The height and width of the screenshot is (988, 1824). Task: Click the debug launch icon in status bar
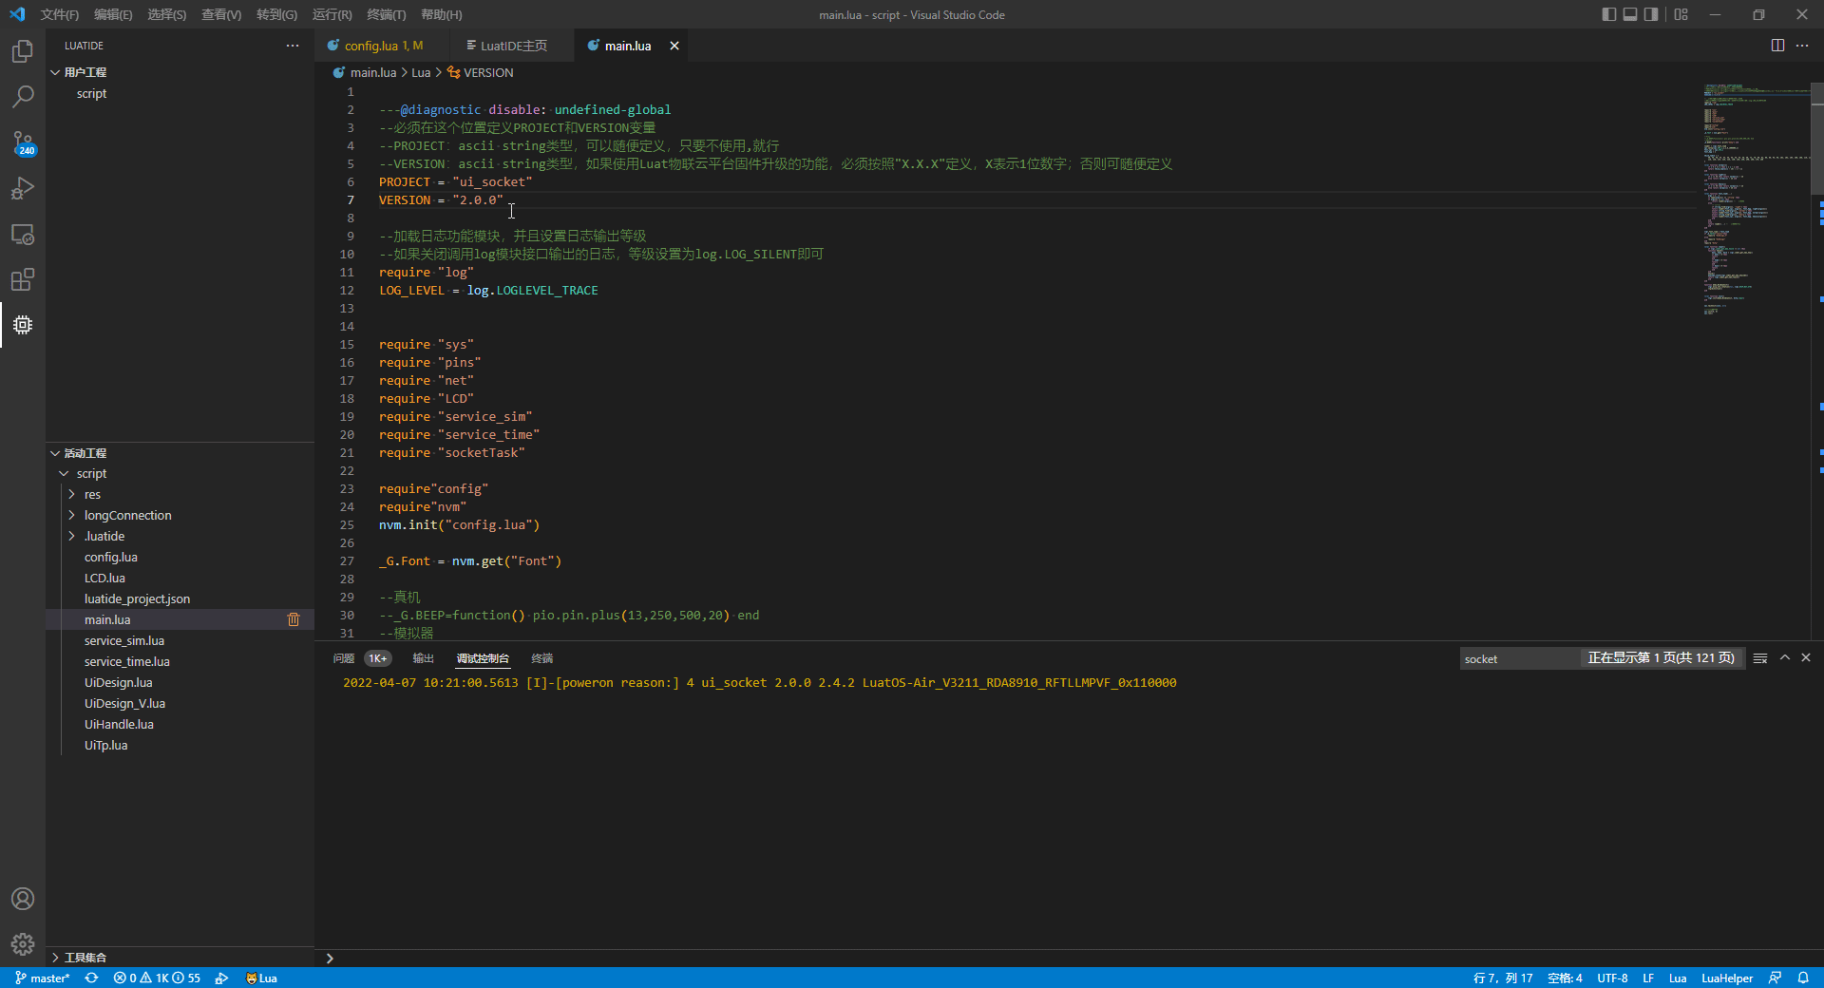click(x=221, y=978)
